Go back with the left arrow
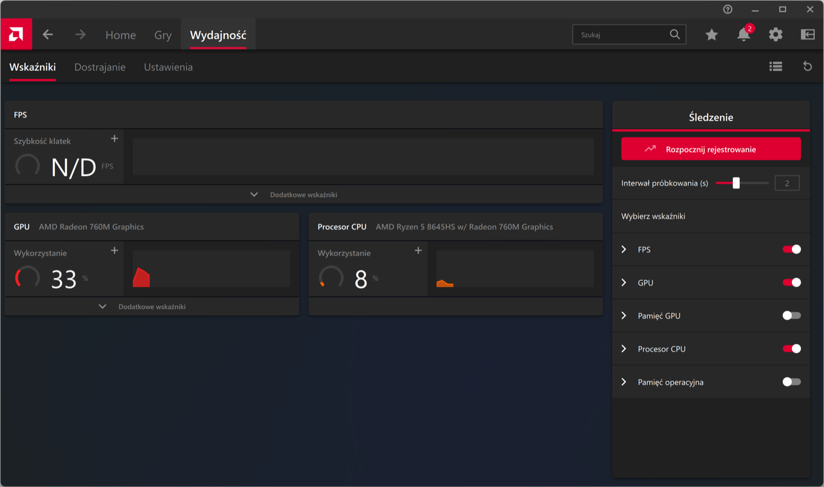This screenshot has width=824, height=487. pos(48,35)
